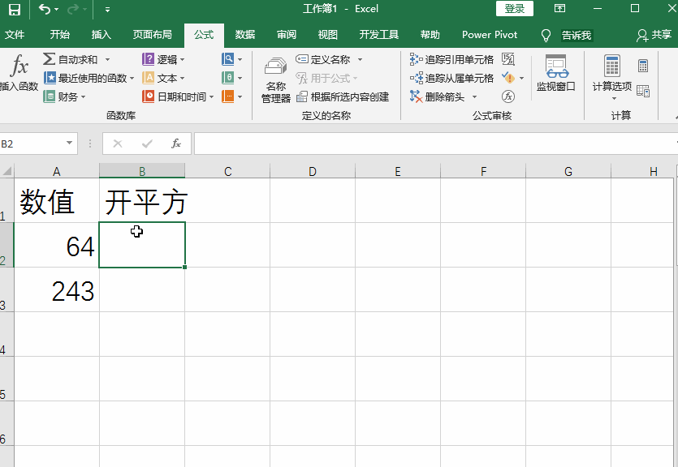This screenshot has width=678, height=467.
Task: Expand the 自动求和 dropdown arrow
Action: (x=107, y=59)
